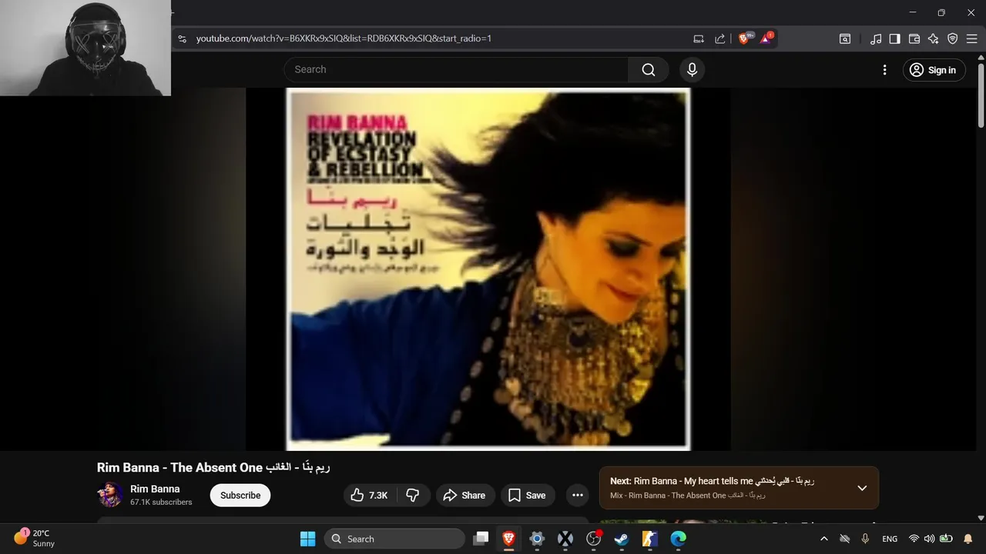Open the OBS Studio taskbar icon

coord(593,539)
